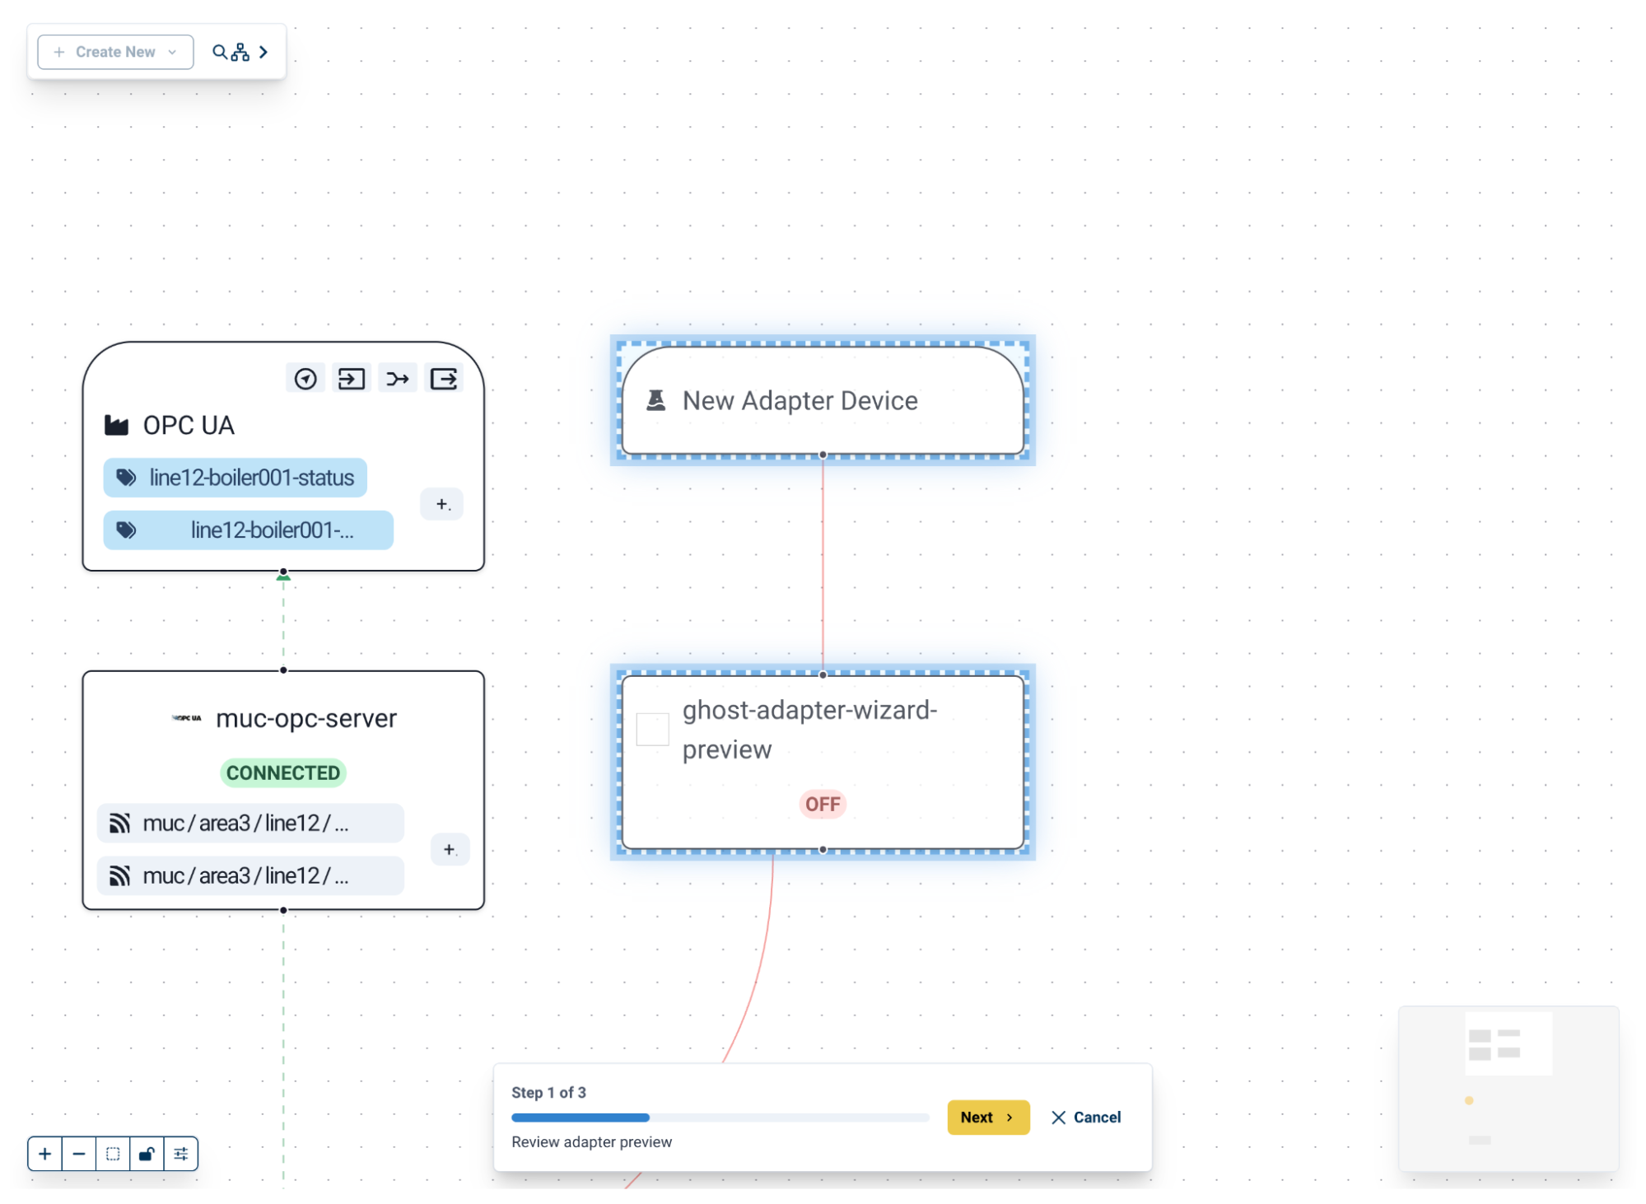Click the search and layout icon in toolbar
This screenshot has height=1204, width=1646.
[x=231, y=52]
